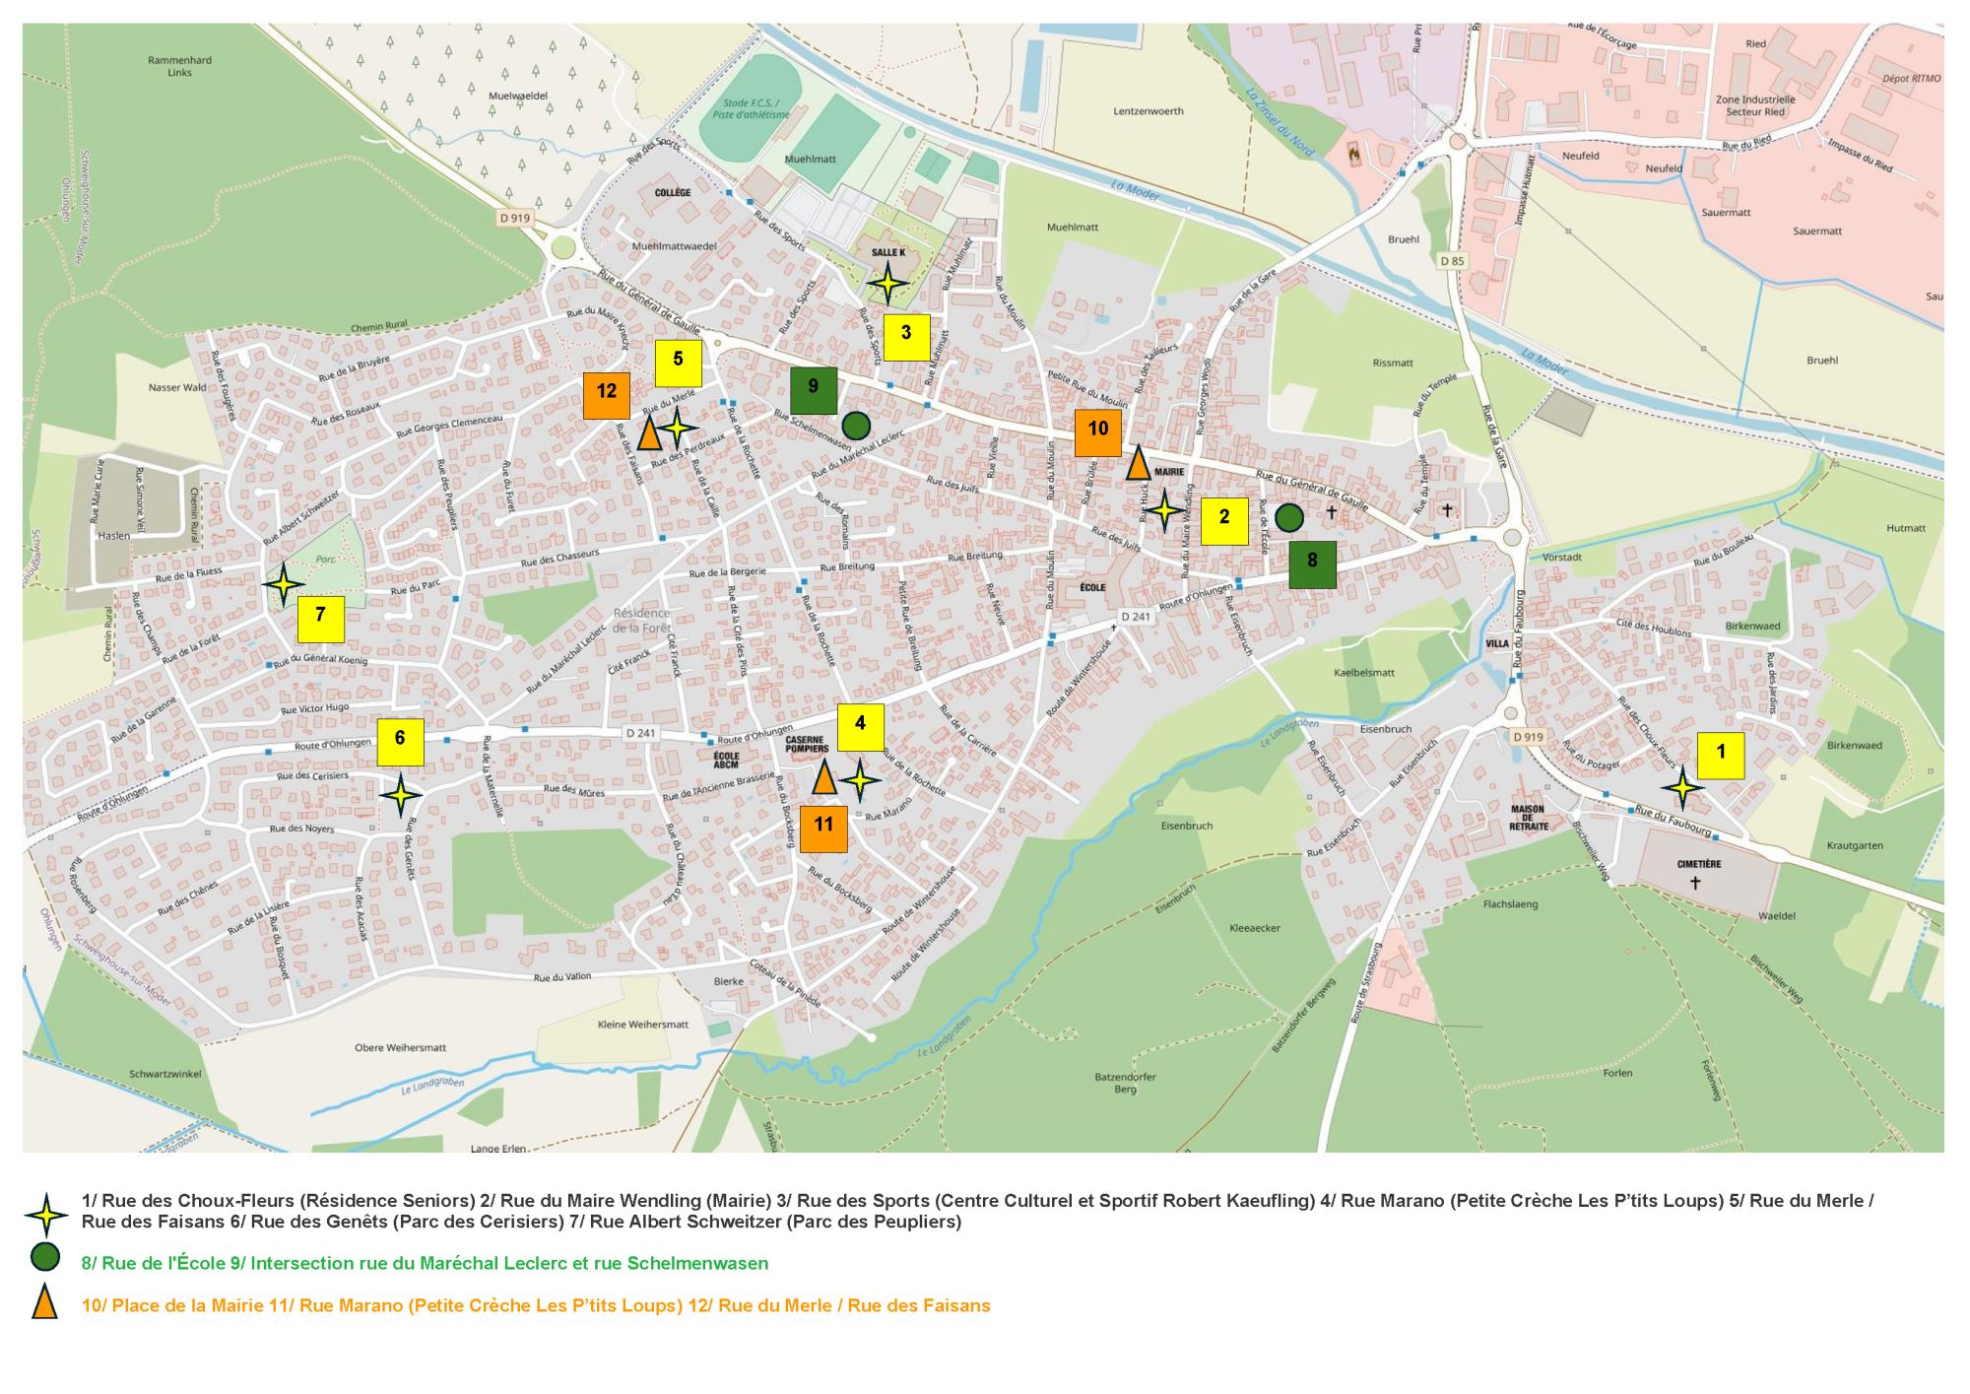This screenshot has width=1970, height=1394.
Task: Click the Zone Industrielle Secteur Ried label
Action: click(x=1755, y=105)
